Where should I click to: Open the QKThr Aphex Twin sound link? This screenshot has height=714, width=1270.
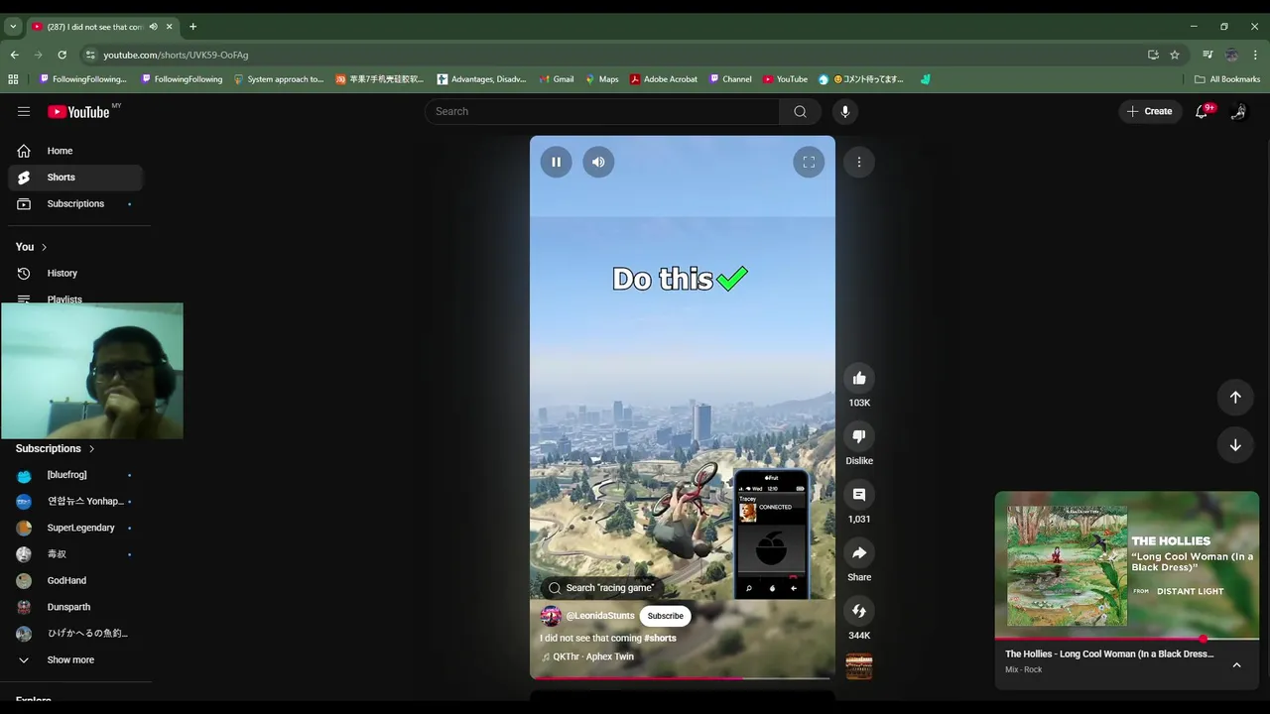pos(593,656)
